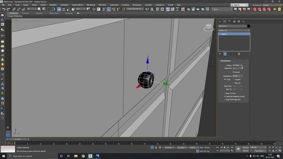Screen dimensions: 283x159
Task: Select the Modeling ribbon tab
Action: coord(14,13)
